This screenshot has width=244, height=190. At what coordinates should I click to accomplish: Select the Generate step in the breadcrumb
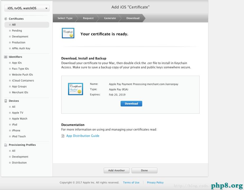tap(110, 18)
